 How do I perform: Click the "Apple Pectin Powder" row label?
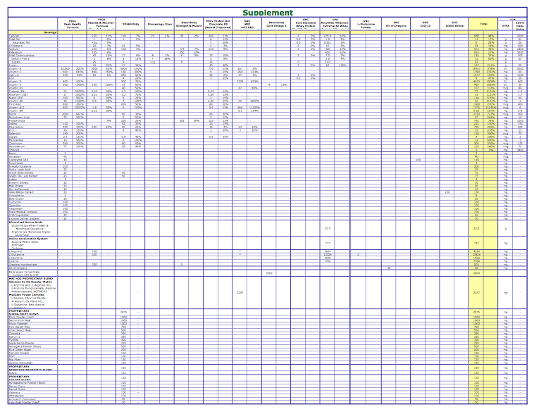click(x=21, y=343)
